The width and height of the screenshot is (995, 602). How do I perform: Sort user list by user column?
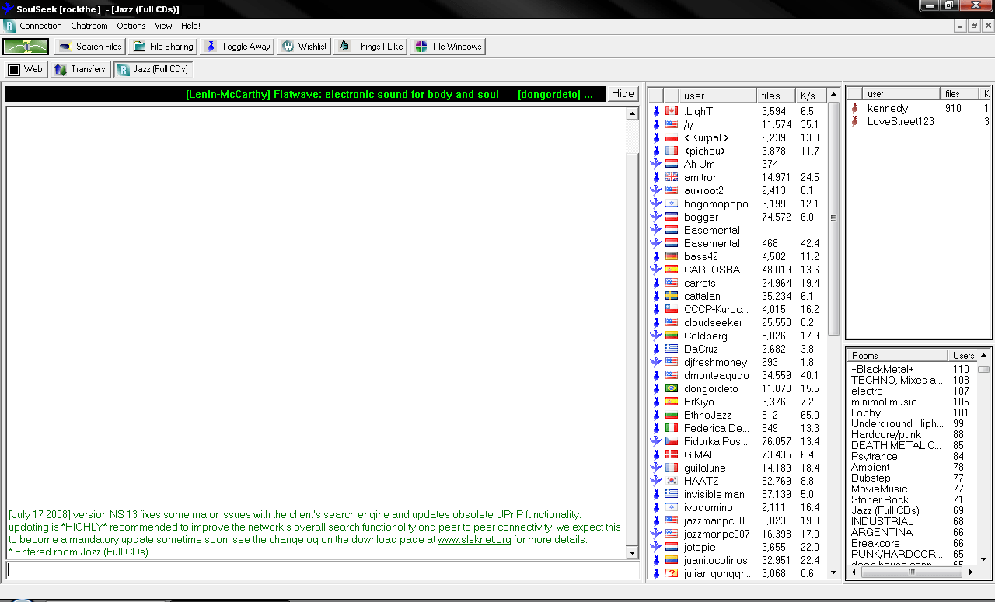(x=717, y=96)
